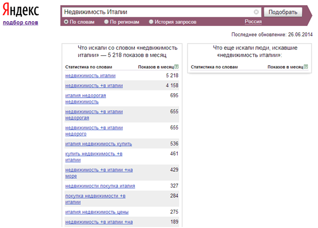Screen dimensions: 318x228
Task: Open 'италия недвижимость купить' link
Action: 99,144
